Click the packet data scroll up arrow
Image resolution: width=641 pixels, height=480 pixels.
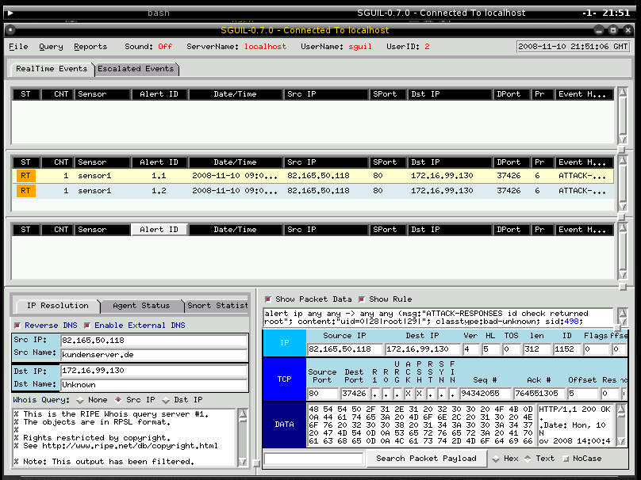621,410
